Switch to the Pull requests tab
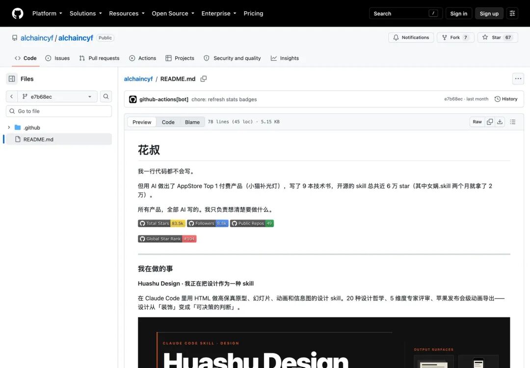The height and width of the screenshot is (368, 530). [x=99, y=58]
